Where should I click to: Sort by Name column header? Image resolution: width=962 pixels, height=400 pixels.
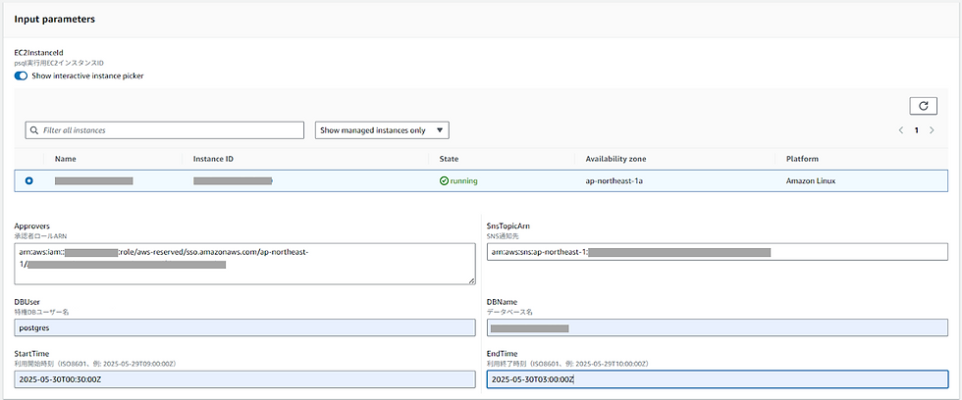[x=66, y=159]
